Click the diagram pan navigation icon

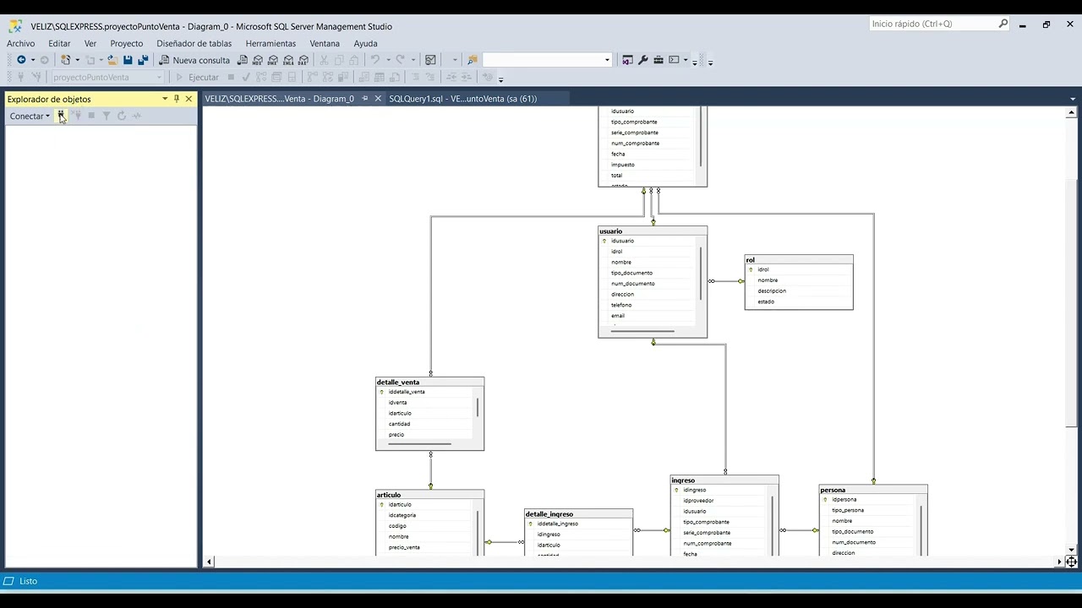pos(1072,562)
